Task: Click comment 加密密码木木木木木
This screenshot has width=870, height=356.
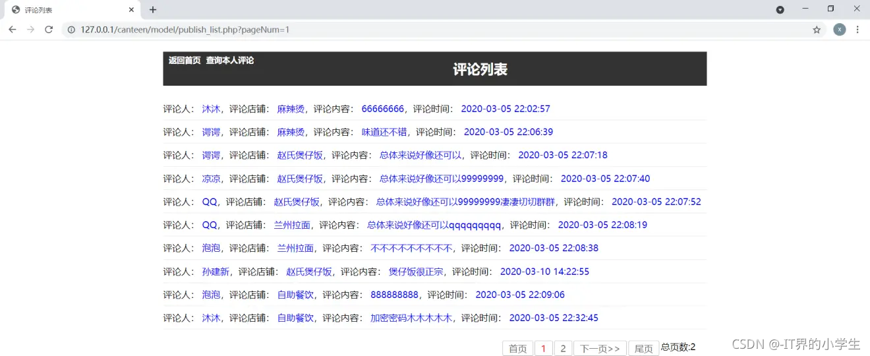Action: point(411,318)
